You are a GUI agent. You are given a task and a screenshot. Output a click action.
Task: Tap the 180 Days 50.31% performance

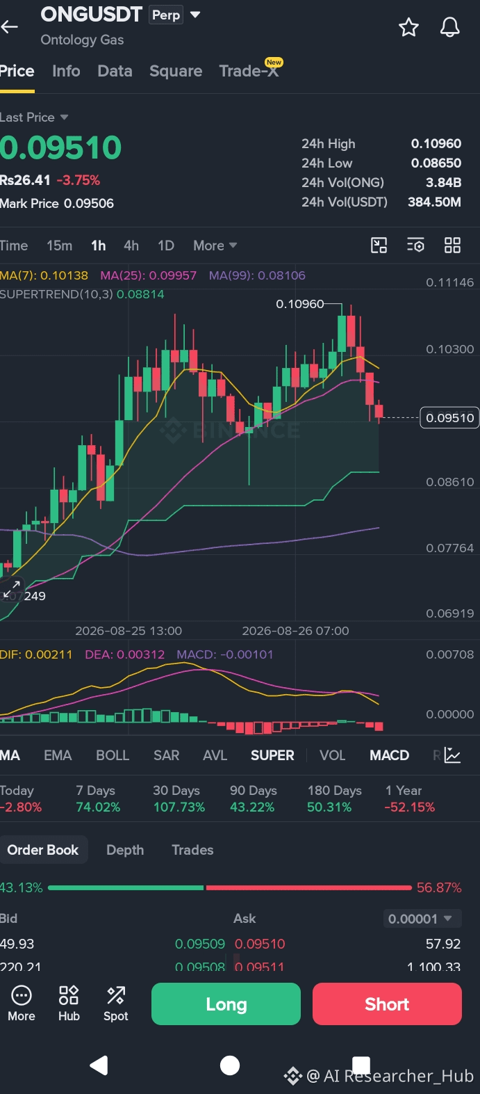[334, 799]
